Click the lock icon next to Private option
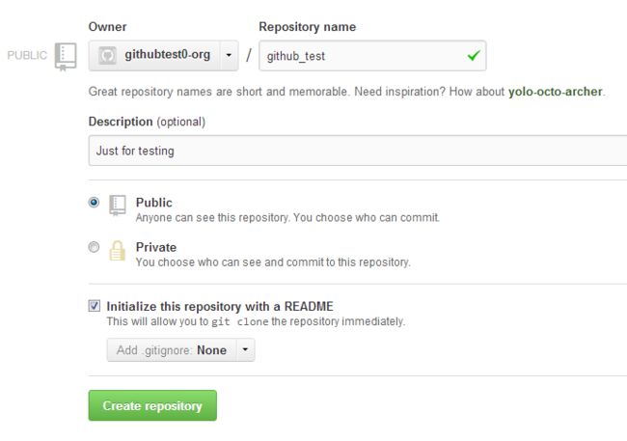Image resolution: width=627 pixels, height=441 pixels. click(117, 251)
